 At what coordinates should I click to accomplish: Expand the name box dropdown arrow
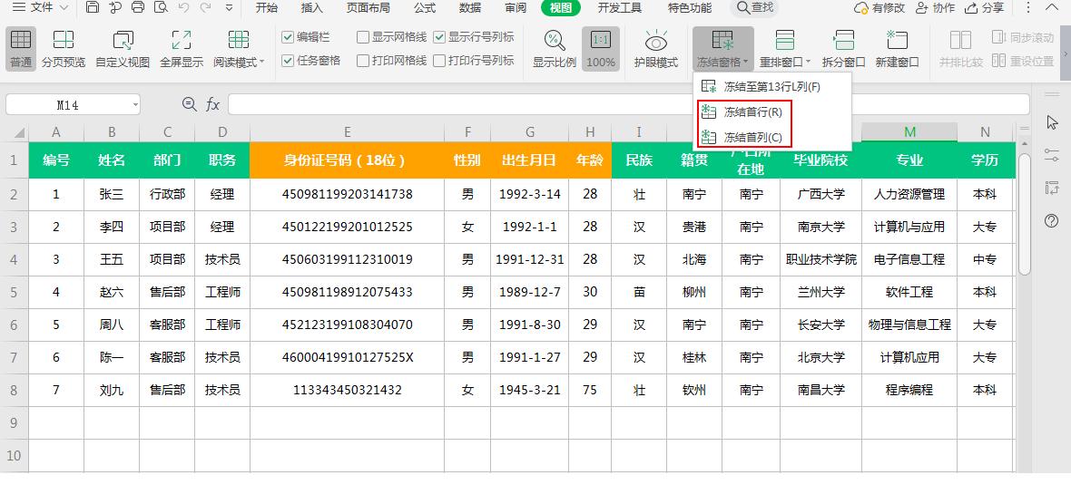(x=135, y=105)
